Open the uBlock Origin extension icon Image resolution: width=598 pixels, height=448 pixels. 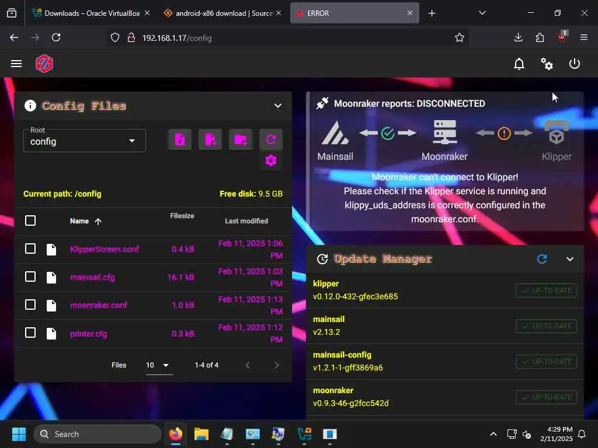tap(562, 37)
